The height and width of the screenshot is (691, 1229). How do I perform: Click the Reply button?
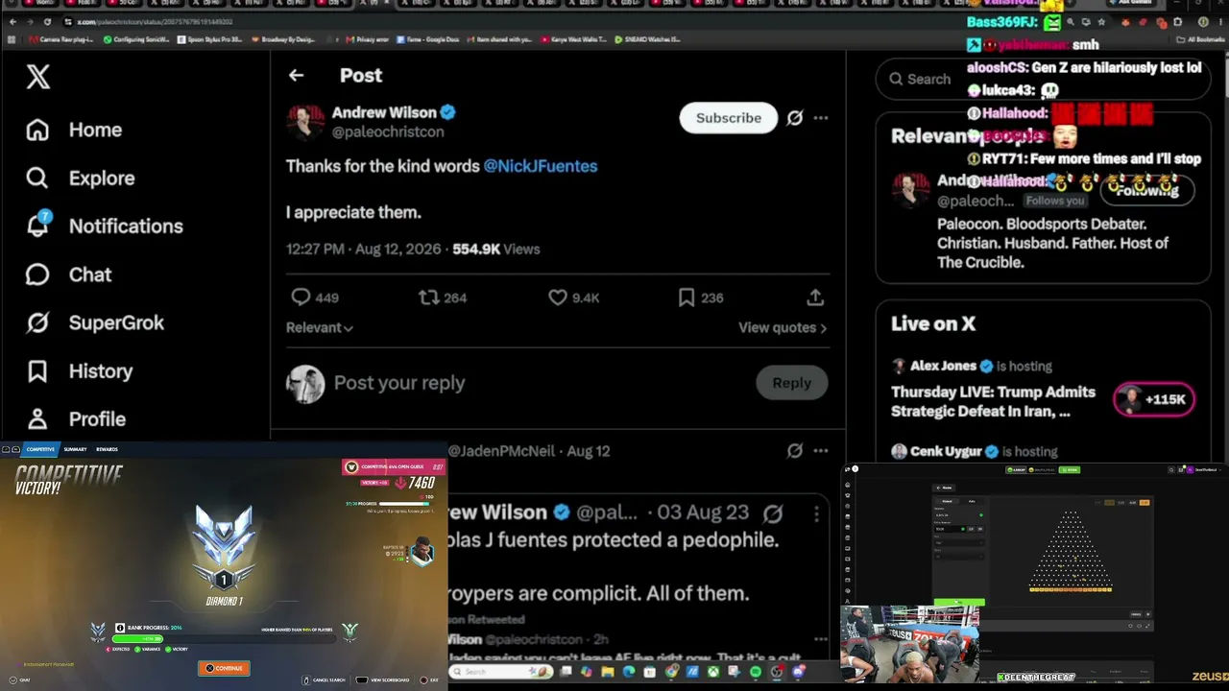792,383
